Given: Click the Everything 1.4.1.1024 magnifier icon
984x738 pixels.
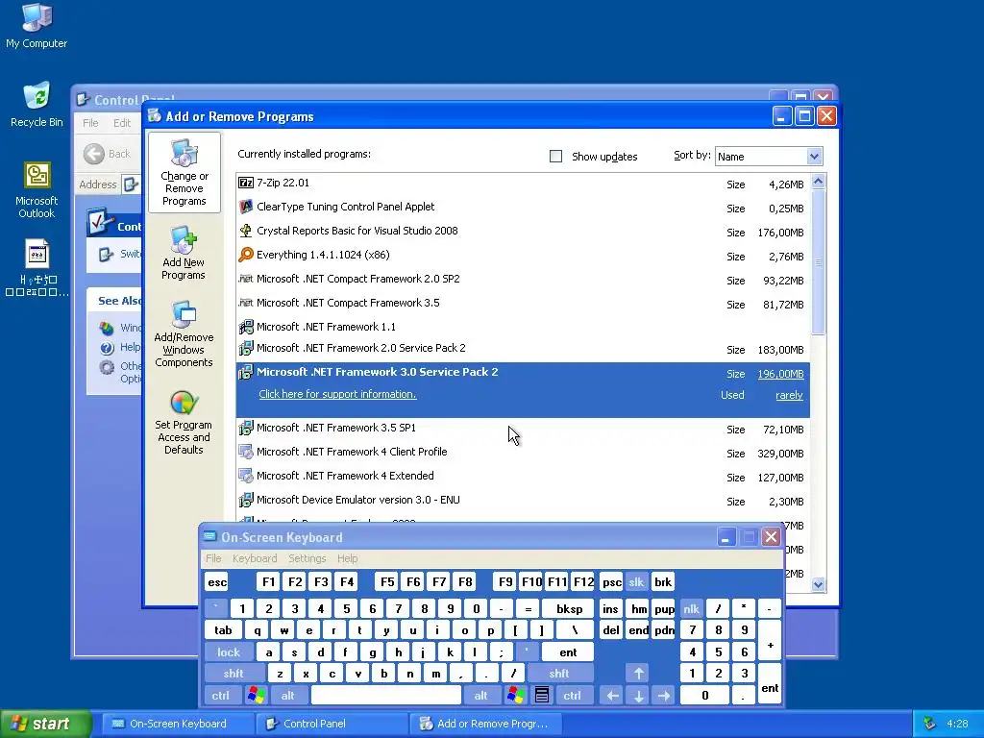Looking at the screenshot, I should (x=246, y=255).
